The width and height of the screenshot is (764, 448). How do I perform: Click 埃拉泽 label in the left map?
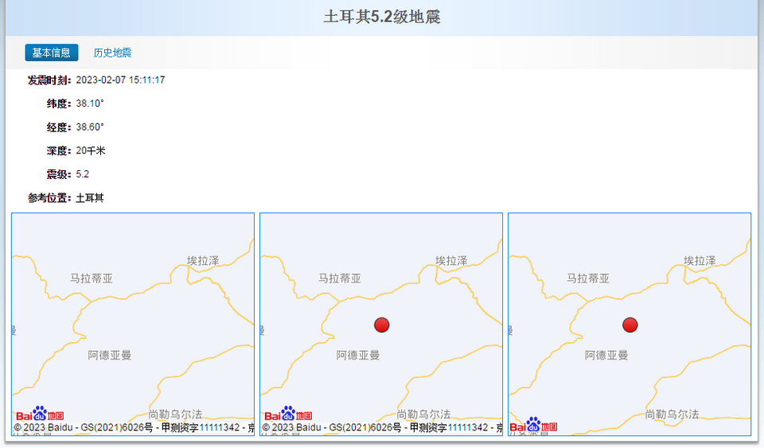[x=203, y=261]
